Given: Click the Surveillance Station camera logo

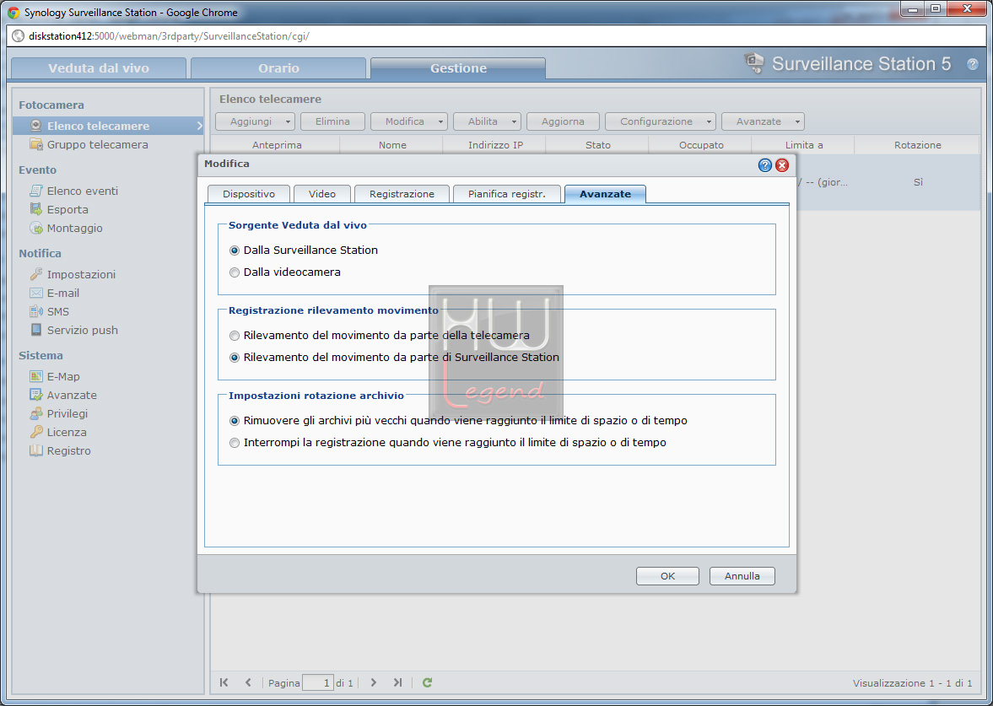Looking at the screenshot, I should point(753,62).
